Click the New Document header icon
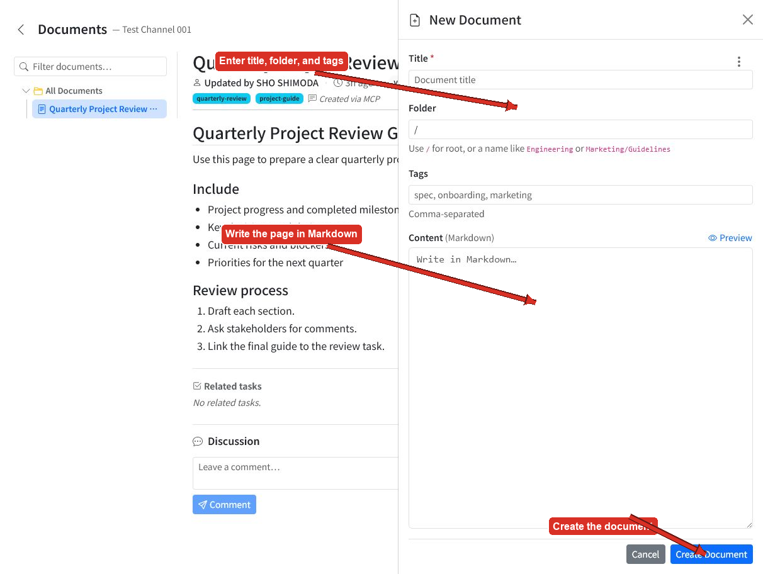The width and height of the screenshot is (763, 574). click(414, 20)
